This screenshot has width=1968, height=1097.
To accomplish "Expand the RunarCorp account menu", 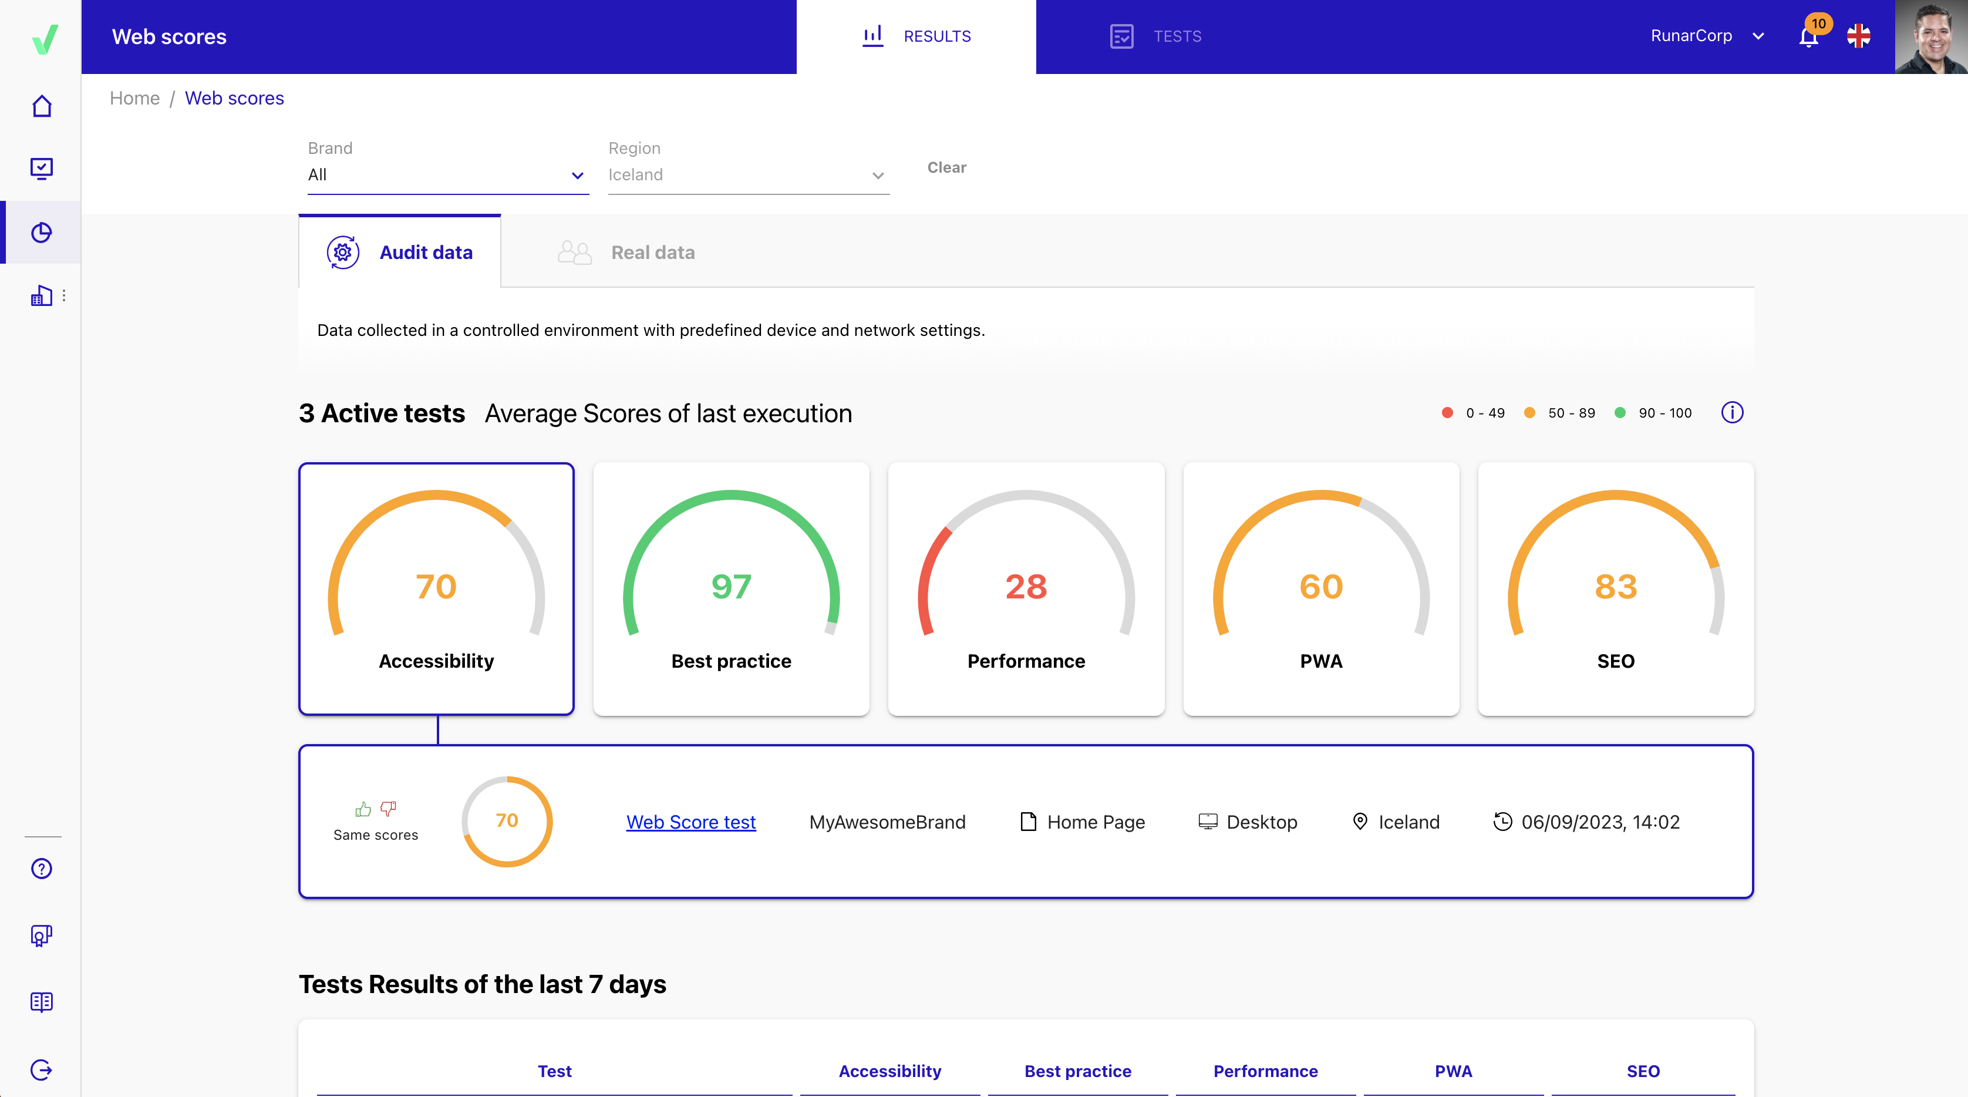I will (x=1707, y=36).
